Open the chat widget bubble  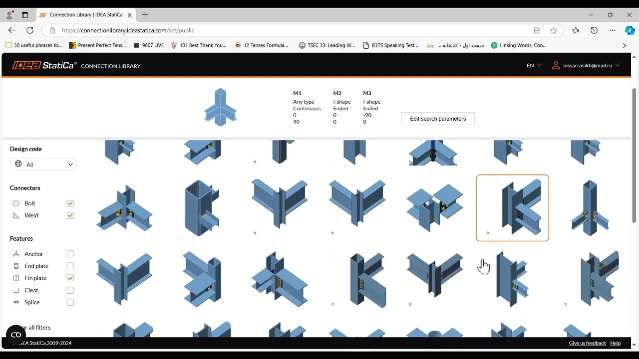(16, 335)
